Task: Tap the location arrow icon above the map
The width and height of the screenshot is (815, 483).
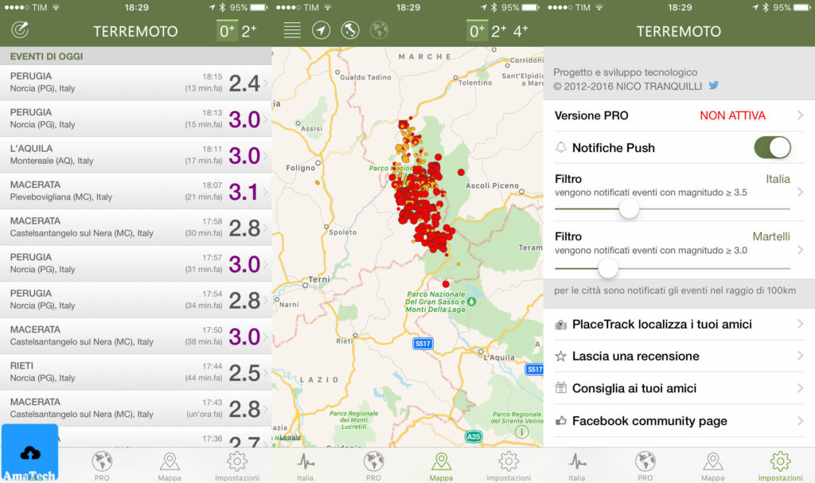Action: coord(322,30)
